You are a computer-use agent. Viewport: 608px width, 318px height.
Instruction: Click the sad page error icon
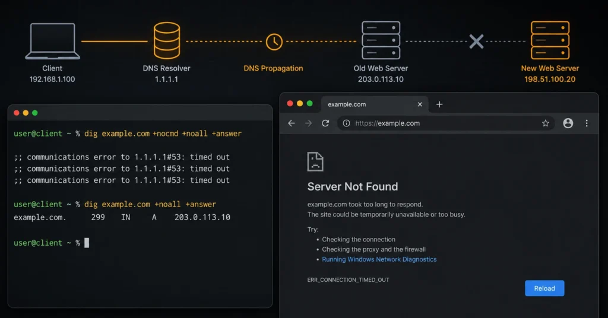point(315,161)
